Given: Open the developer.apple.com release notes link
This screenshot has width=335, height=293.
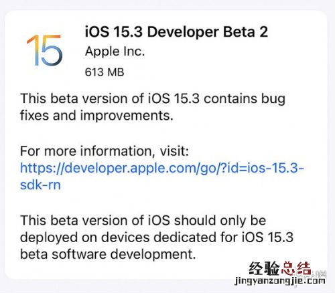Looking at the screenshot, I should coord(162,168).
